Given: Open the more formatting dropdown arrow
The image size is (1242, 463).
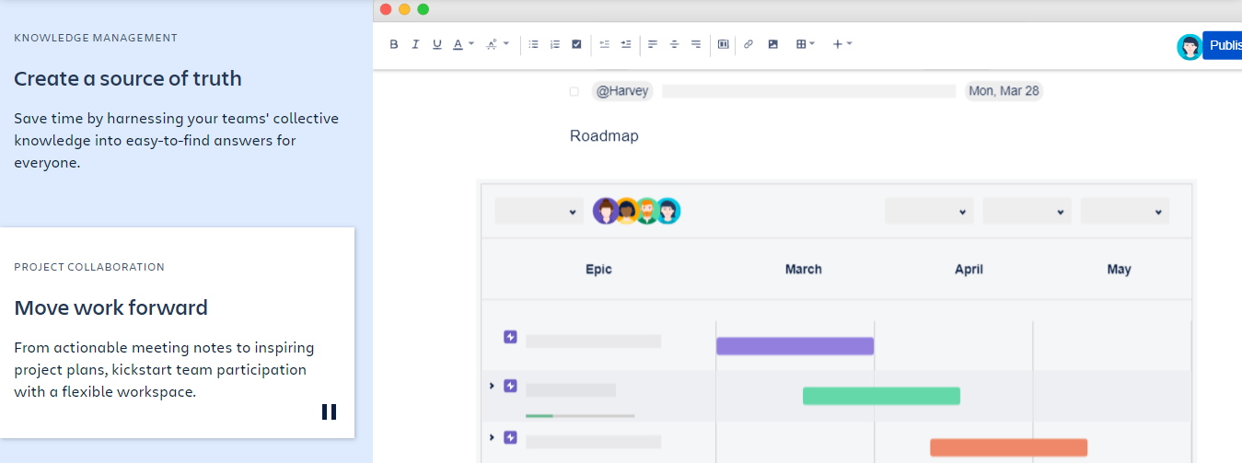Looking at the screenshot, I should click(506, 43).
